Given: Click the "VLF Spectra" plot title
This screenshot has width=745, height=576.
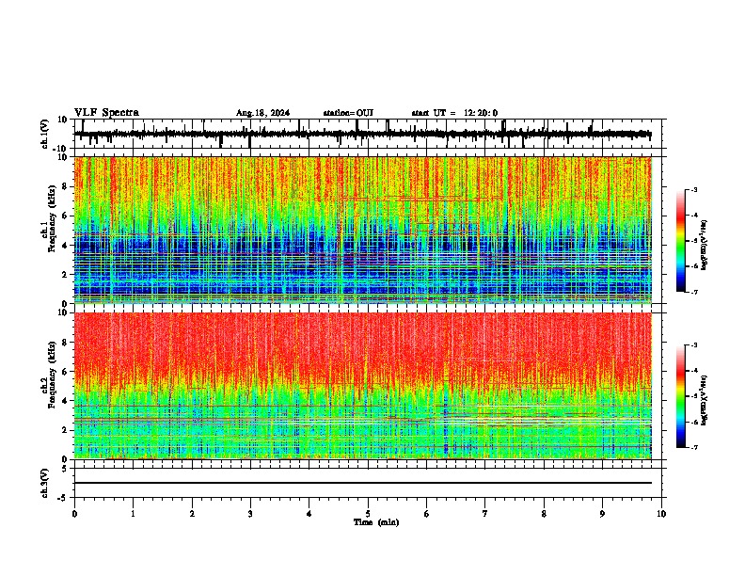Looking at the screenshot, I should click(106, 113).
